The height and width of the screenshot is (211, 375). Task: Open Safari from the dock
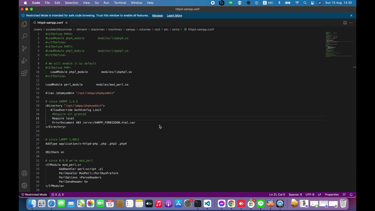(x=52, y=203)
